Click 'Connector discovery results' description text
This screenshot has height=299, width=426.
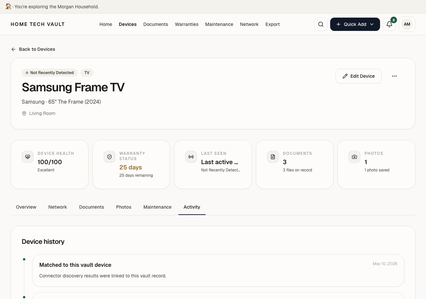tap(103, 276)
